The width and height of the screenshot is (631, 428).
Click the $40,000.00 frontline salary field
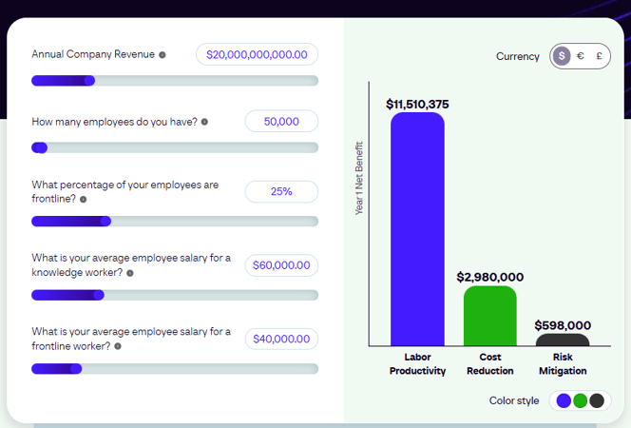(x=281, y=339)
